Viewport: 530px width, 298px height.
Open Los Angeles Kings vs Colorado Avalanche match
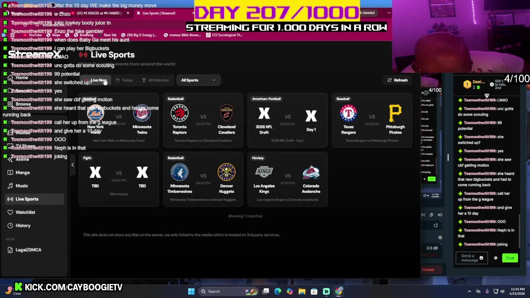point(287,179)
